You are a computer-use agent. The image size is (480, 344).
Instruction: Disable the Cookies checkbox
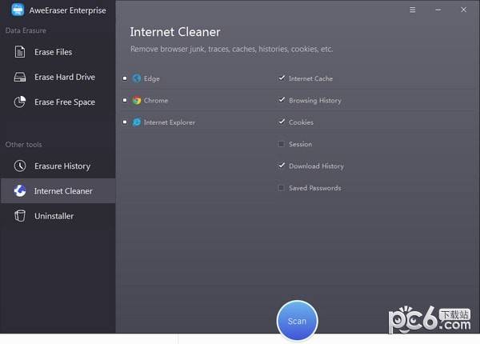[281, 122]
